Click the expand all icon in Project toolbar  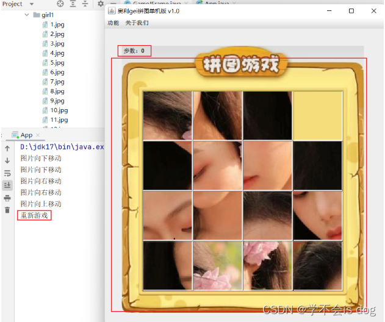pyautogui.click(x=73, y=4)
